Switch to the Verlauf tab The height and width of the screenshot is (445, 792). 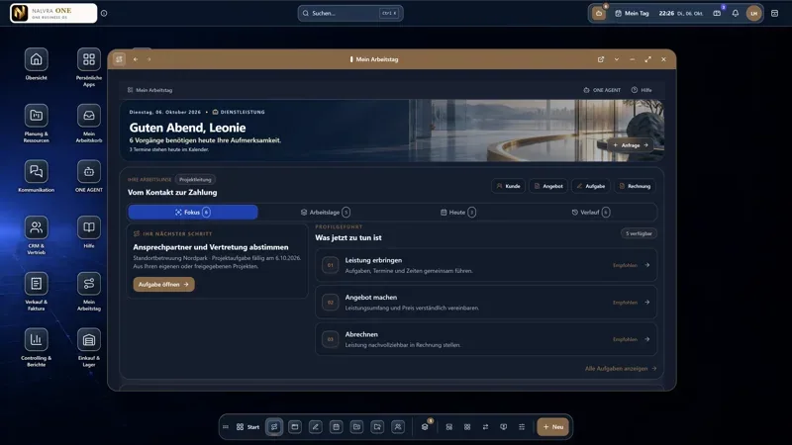click(590, 213)
